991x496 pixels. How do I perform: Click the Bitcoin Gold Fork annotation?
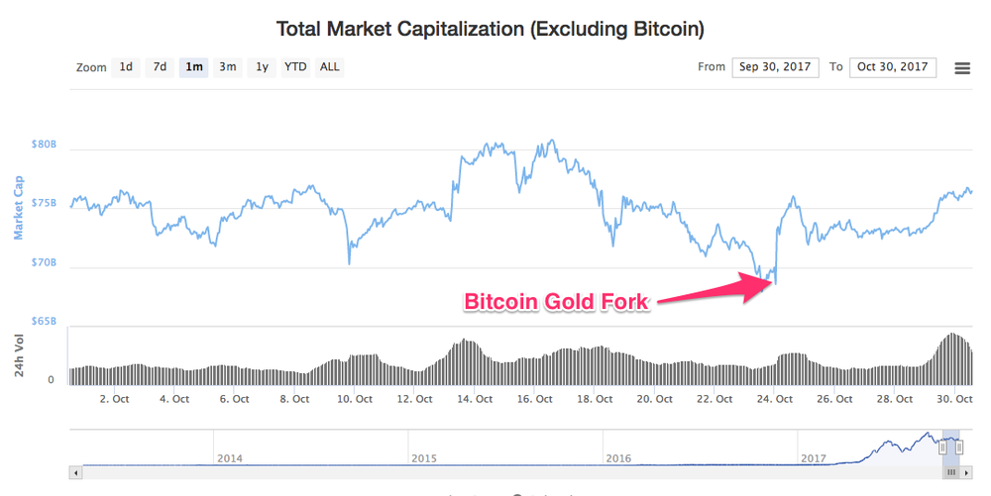557,302
